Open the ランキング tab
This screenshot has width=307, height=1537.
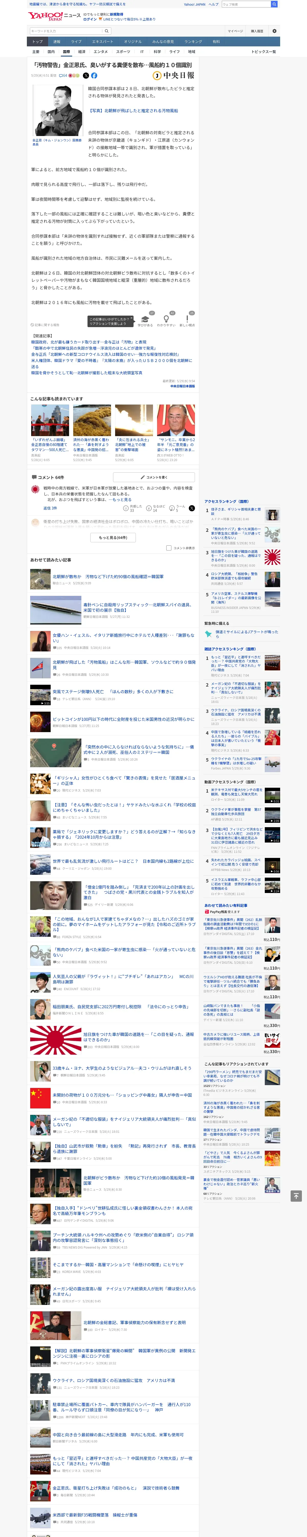point(193,42)
